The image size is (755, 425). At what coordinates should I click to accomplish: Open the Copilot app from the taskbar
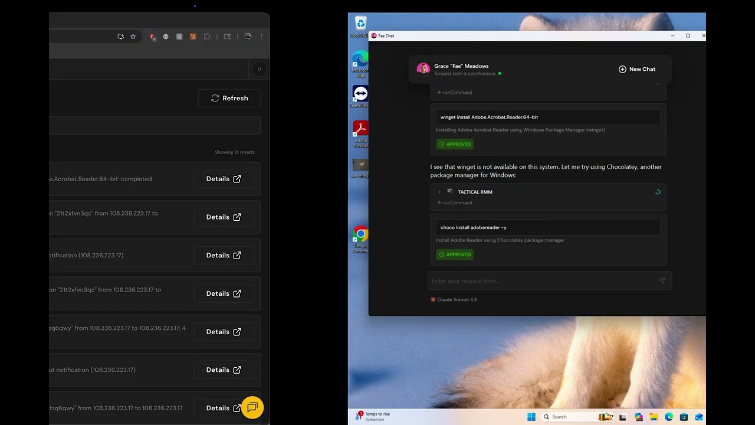(638, 417)
